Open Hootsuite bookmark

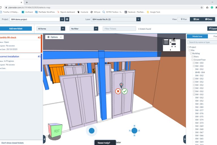pyautogui.click(x=83, y=12)
